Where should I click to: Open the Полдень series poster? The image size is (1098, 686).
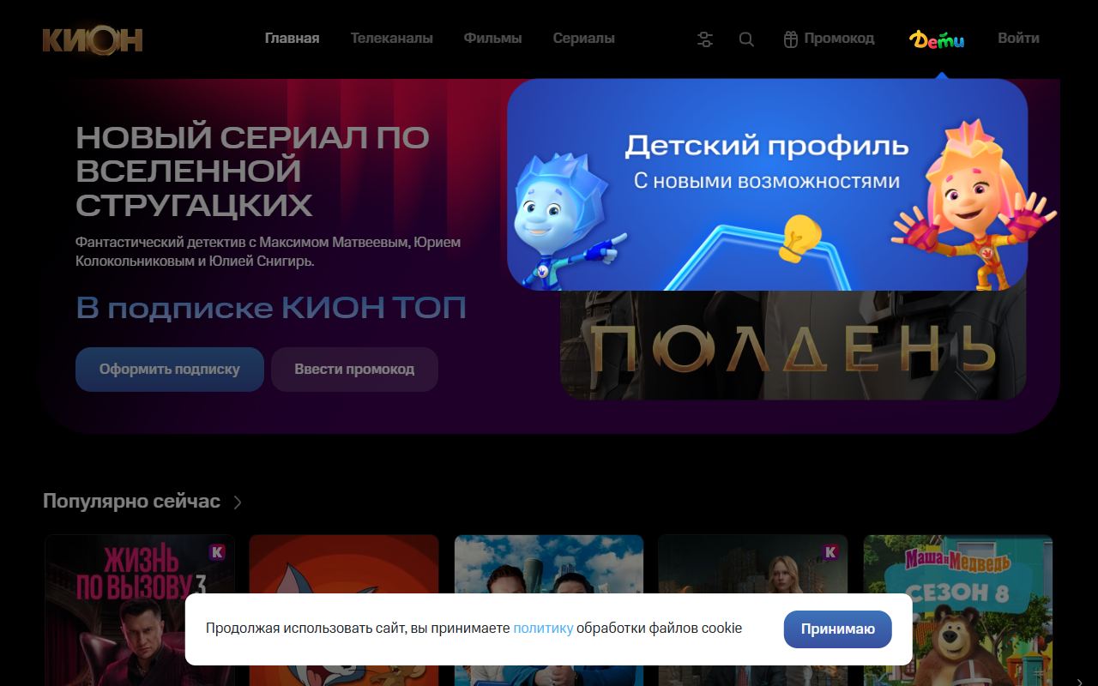tap(793, 345)
